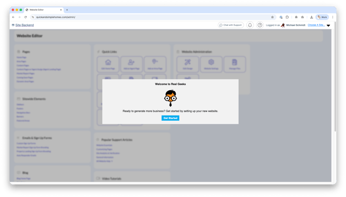The image size is (346, 197).
Task: Open the Dynamic Area Pages link
Action: click(25, 81)
